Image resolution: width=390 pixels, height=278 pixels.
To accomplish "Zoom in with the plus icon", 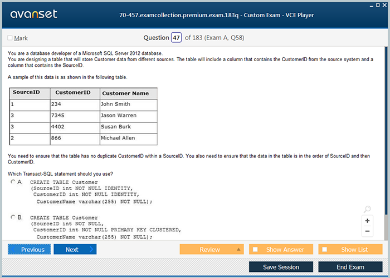I will click(x=367, y=221).
